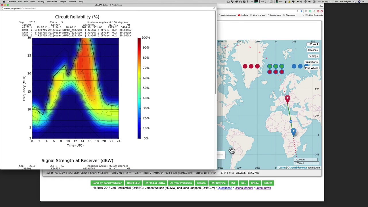
Task: Click the Rob Wagner user name
Action: tap(346, 1)
